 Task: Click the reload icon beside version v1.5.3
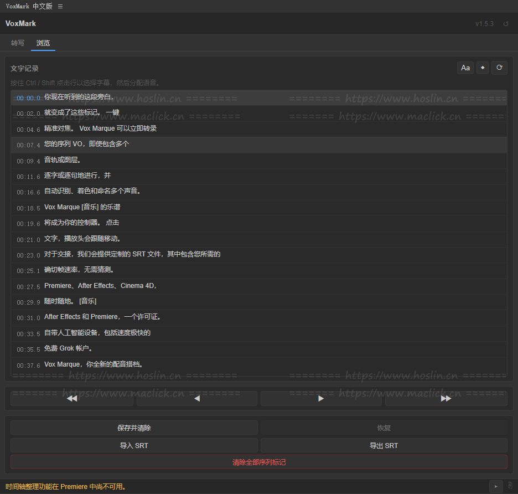505,24
